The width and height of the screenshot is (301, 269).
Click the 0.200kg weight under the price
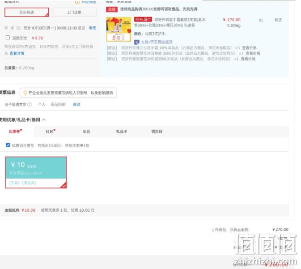click(233, 26)
